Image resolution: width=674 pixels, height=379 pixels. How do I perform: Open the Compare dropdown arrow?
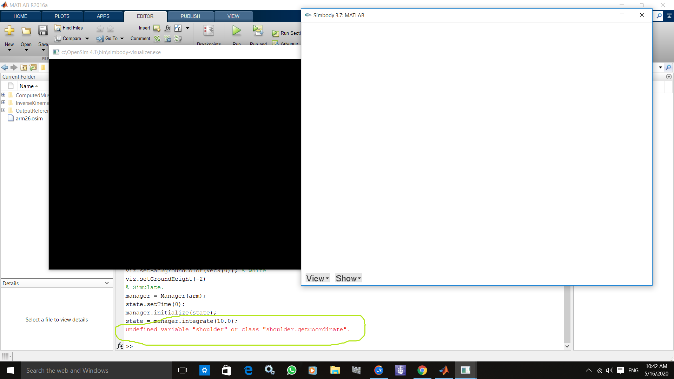[87, 39]
